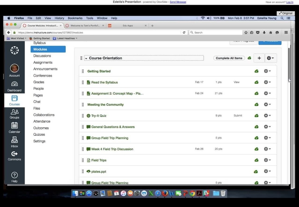Open Read the Syllabus item link
The image size is (299, 207).
tap(104, 82)
